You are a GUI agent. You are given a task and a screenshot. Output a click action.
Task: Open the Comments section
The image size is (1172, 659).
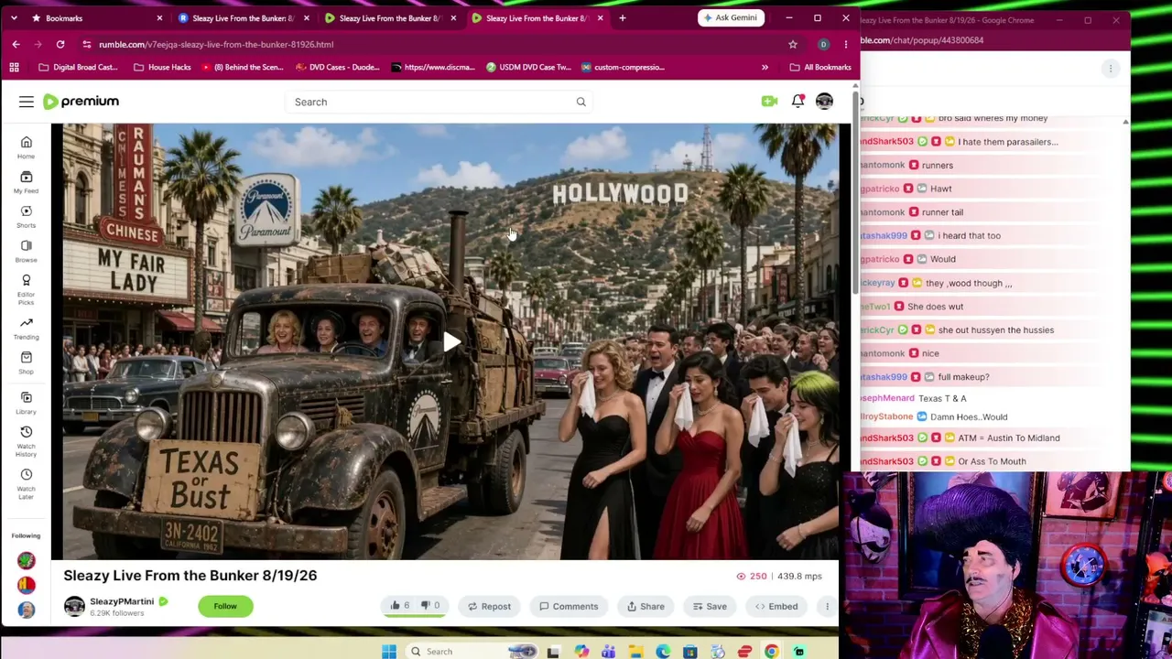pyautogui.click(x=569, y=606)
